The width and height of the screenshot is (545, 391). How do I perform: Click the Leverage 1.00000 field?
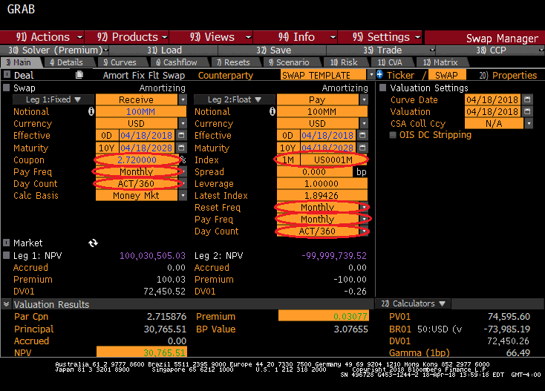coord(322,184)
